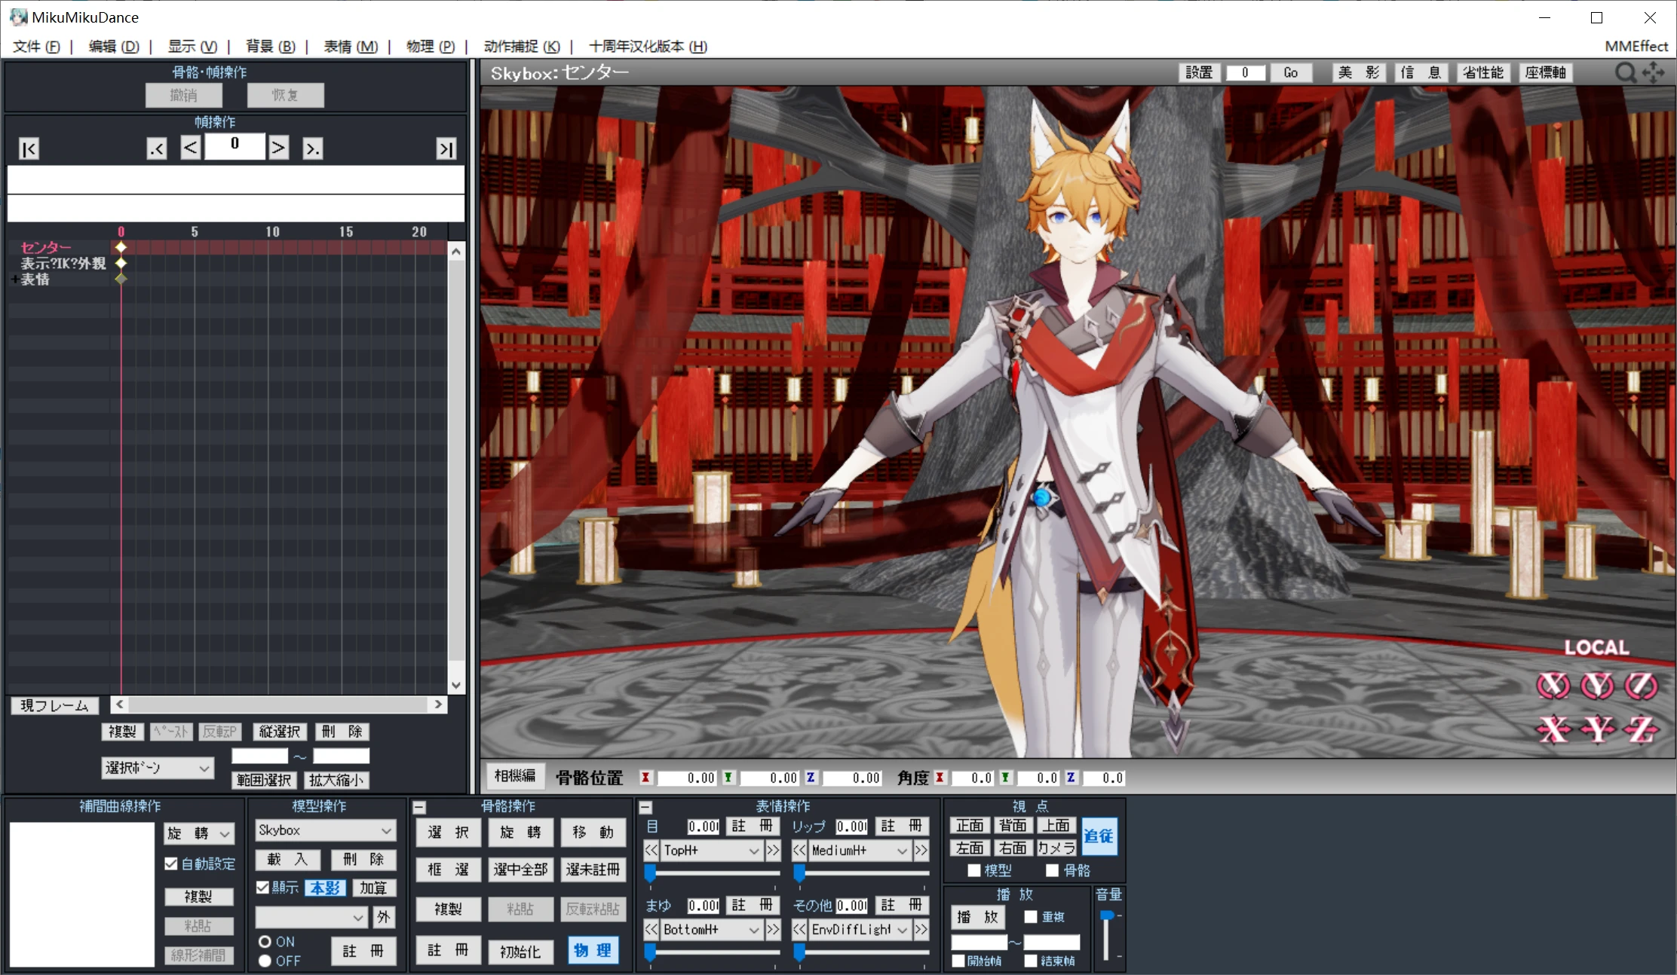Click the local X rotation gizmo icon
1677x975 pixels.
pyautogui.click(x=1553, y=685)
